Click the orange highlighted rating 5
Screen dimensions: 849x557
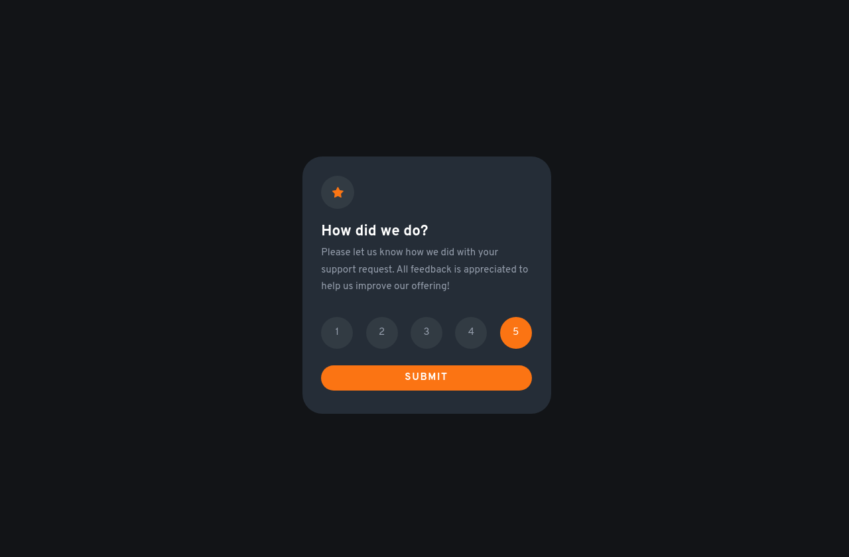tap(516, 333)
